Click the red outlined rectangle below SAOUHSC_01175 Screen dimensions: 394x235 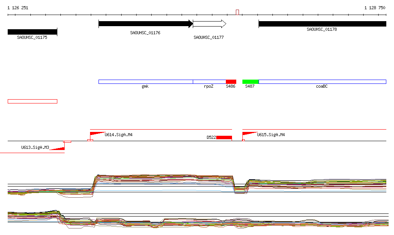[32, 102]
